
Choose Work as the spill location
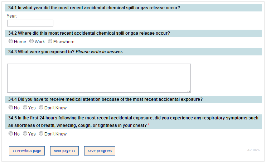[32, 41]
